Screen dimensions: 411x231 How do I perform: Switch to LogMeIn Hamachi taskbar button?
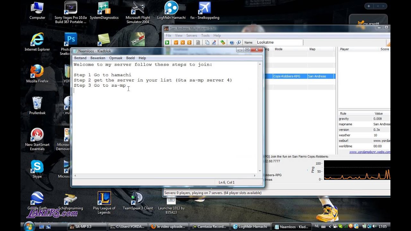point(250,227)
